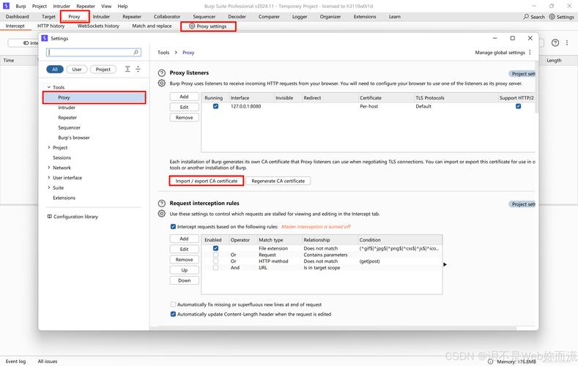
Task: Click the Proxy listeners gear options icon
Action: click(x=162, y=83)
